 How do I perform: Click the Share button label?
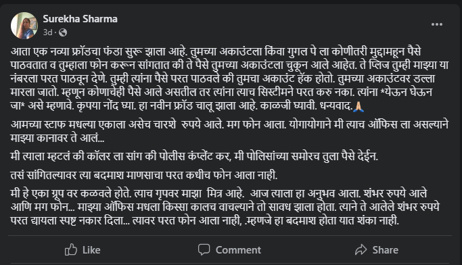[x=386, y=250]
